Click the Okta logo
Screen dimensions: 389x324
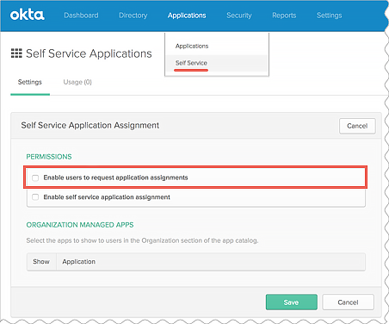pos(28,16)
